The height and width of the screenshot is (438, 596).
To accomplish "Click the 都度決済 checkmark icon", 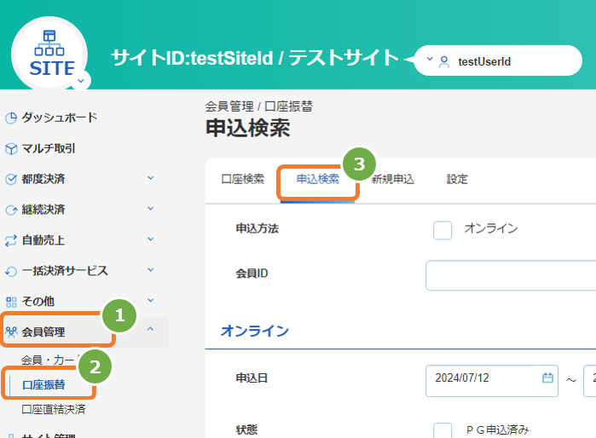I will click(11, 179).
